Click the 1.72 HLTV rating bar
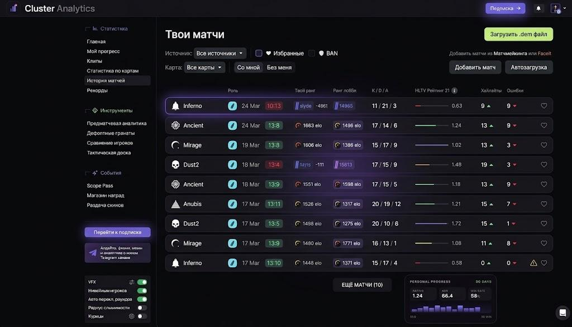Screen dimensions: 572x327 tap(432, 224)
